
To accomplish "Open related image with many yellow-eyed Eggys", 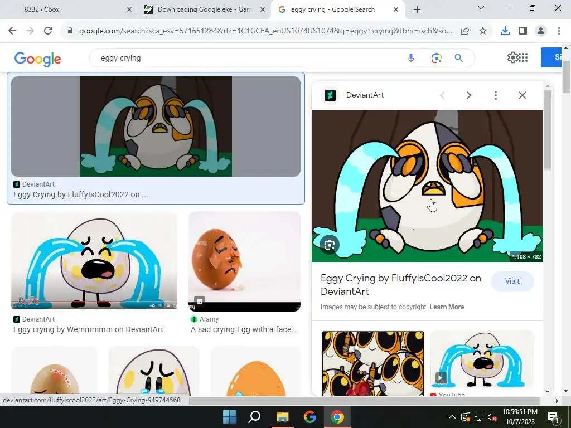I will click(373, 363).
